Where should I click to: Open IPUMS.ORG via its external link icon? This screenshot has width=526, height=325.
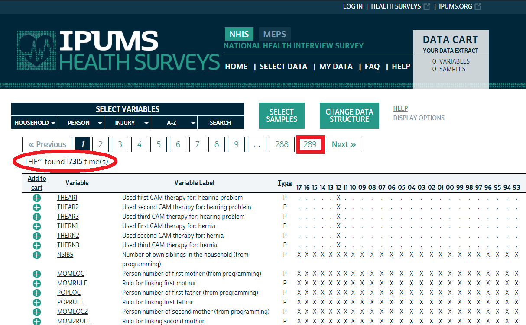tap(477, 6)
